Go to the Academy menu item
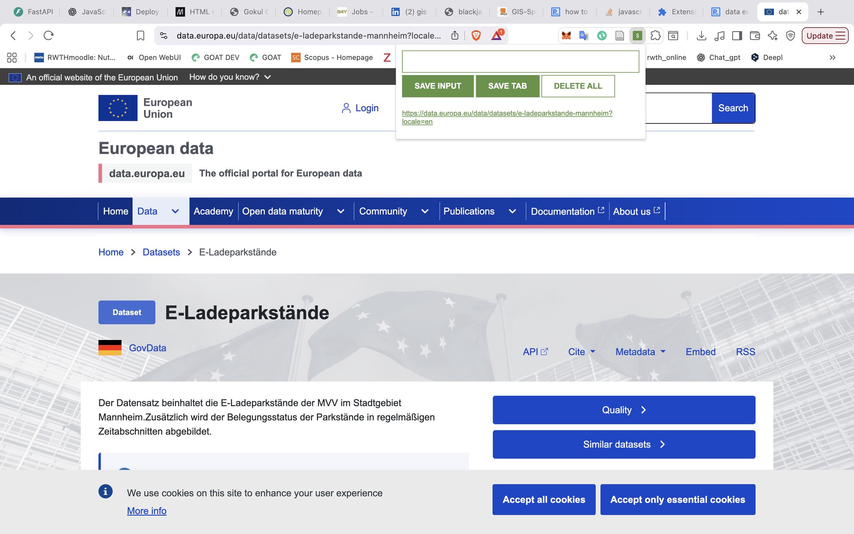Screen dimensions: 854x534 click(x=213, y=212)
